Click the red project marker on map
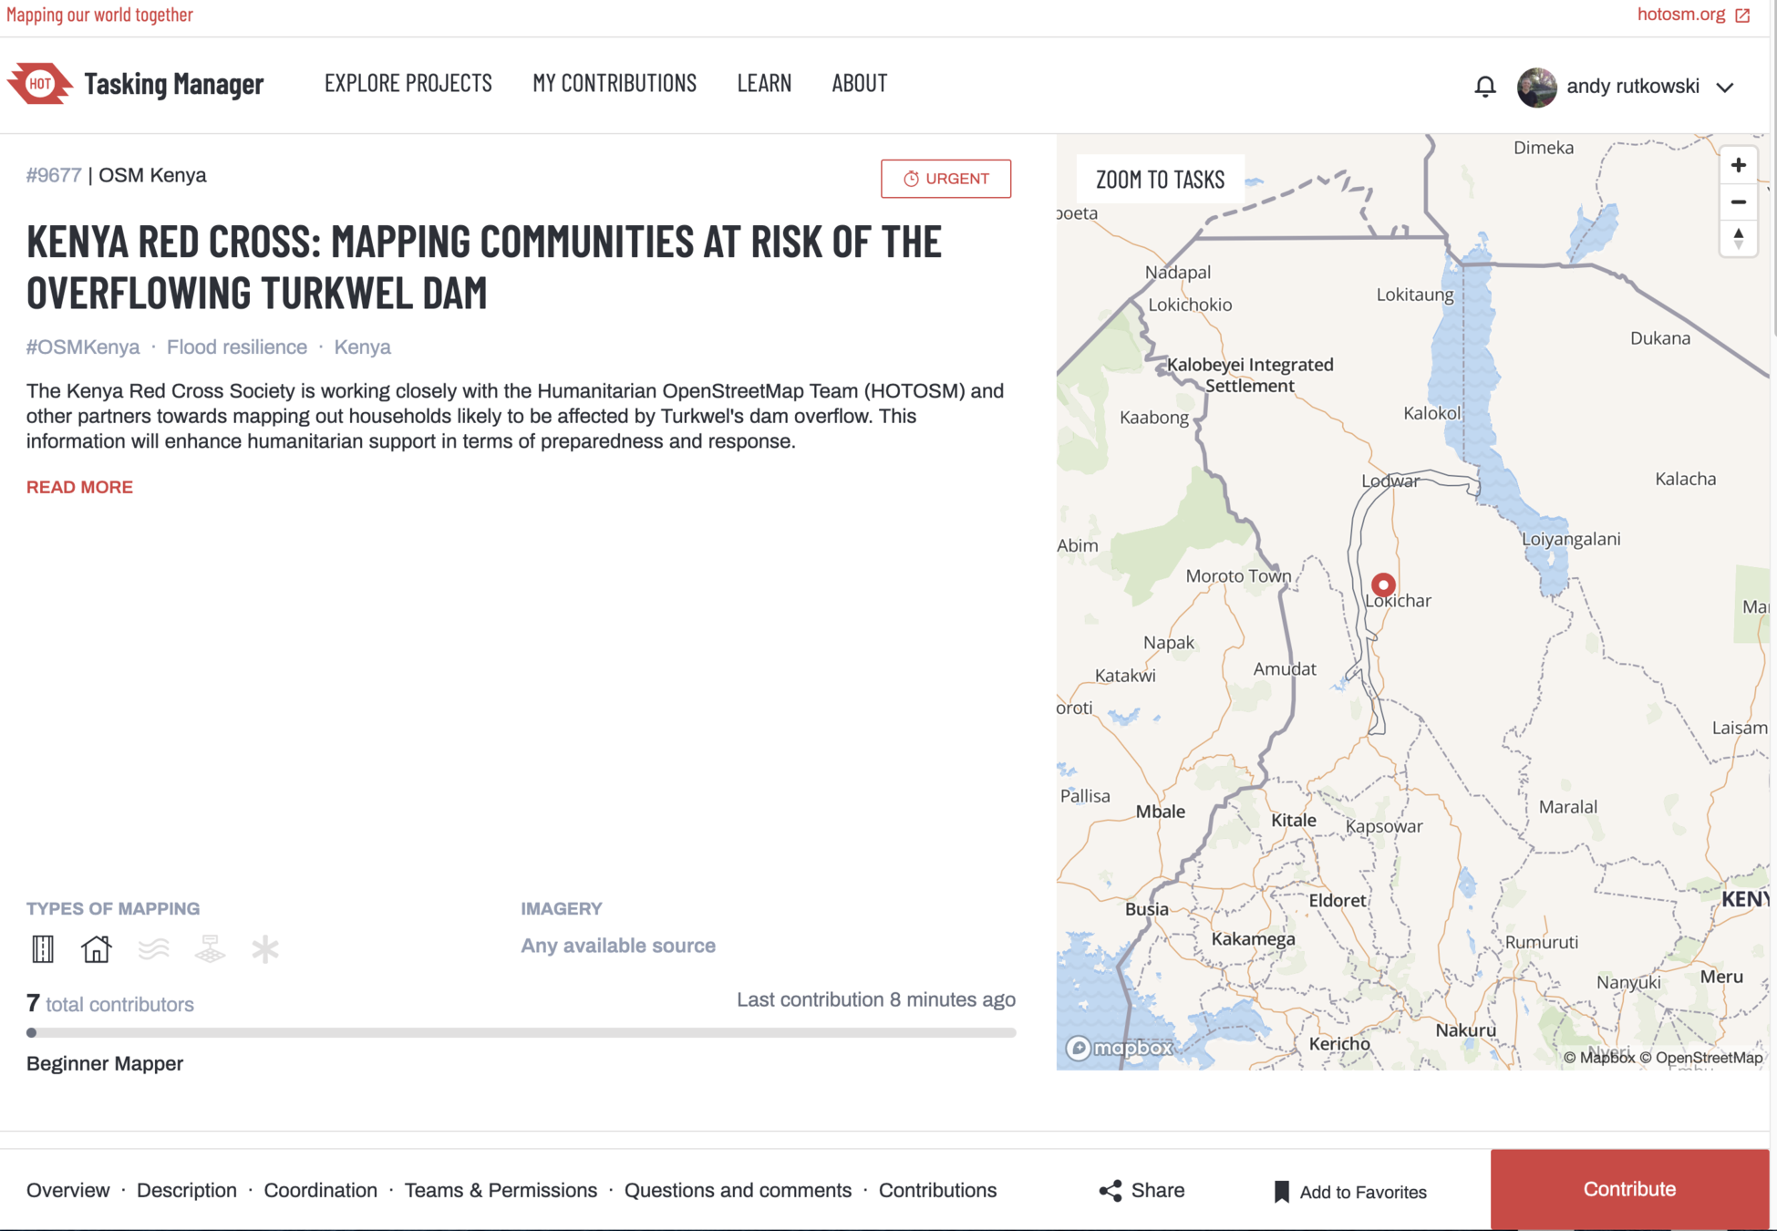 1383,584
